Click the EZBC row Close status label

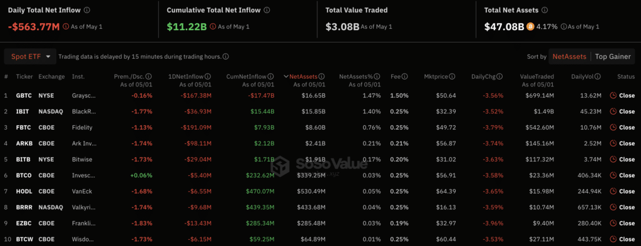(627, 223)
